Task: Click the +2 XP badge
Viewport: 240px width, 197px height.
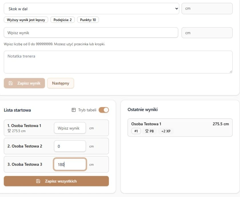Action: [x=166, y=131]
